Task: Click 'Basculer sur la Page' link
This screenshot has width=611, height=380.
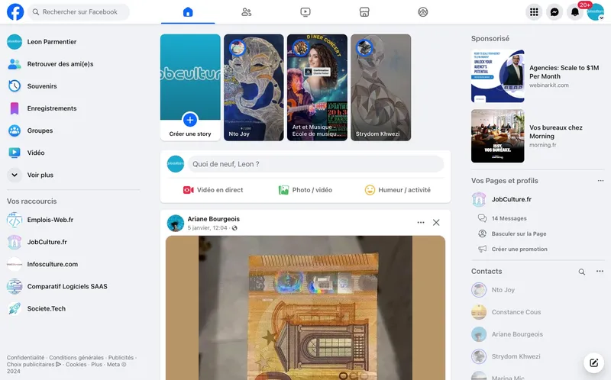Action: click(x=519, y=233)
